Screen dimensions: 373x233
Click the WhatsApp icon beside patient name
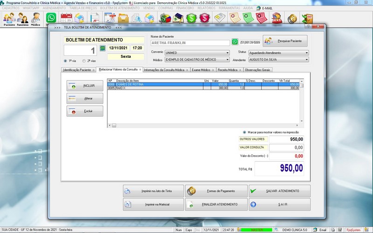[235, 42]
